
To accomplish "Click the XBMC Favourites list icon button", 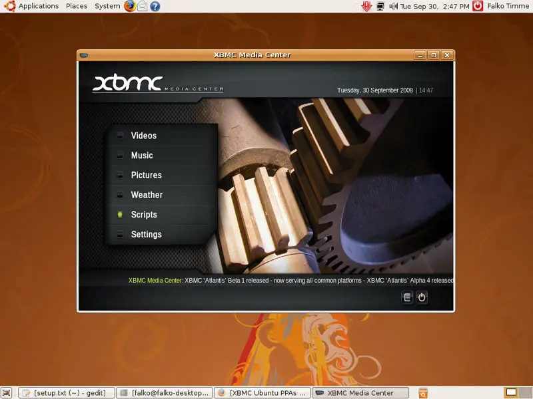I will tap(407, 297).
